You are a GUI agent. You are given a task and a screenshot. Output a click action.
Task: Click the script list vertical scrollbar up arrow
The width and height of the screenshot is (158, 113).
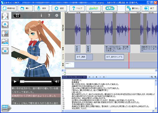coord(156,80)
